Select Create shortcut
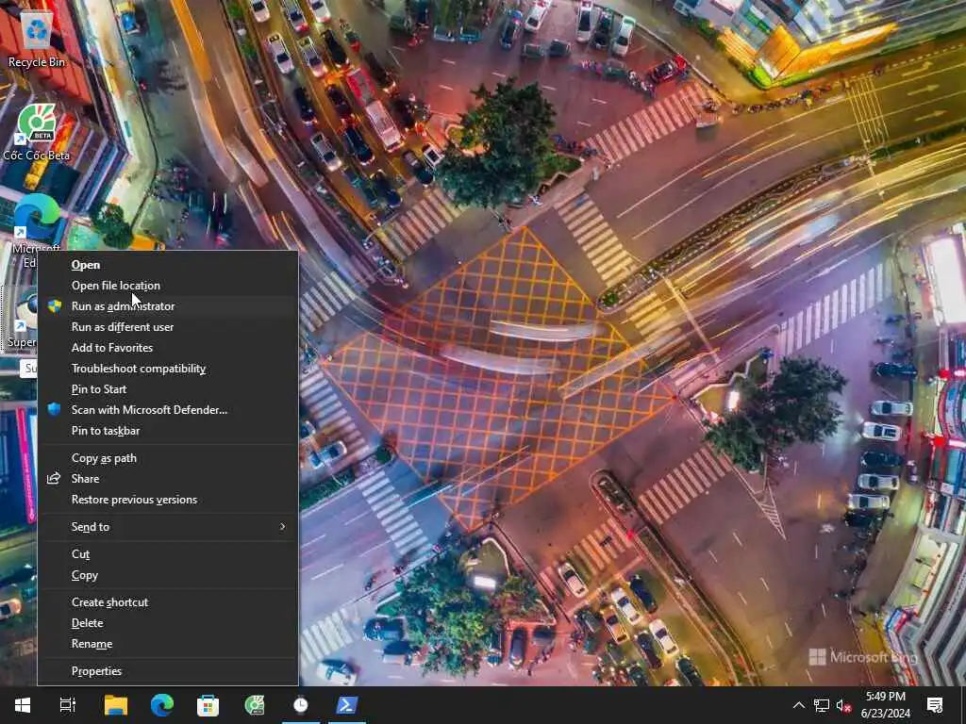The image size is (966, 724). coord(168,602)
